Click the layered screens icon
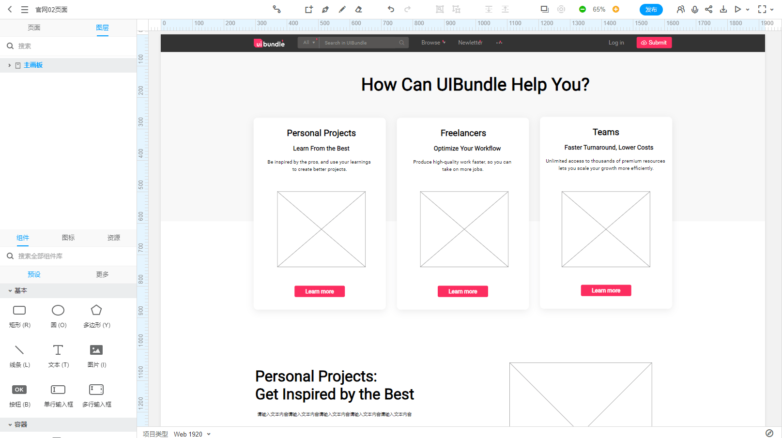 tap(545, 9)
